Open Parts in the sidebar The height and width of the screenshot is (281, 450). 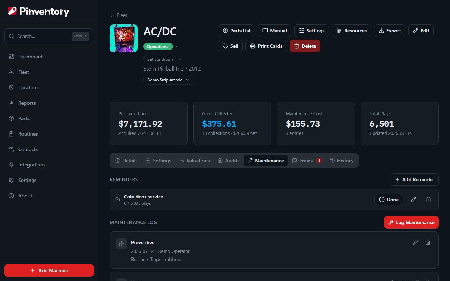[x=49, y=118]
